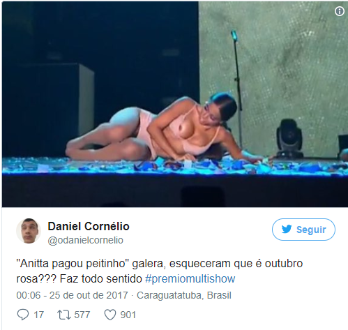Click the retweet arrows icon
The width and height of the screenshot is (348, 330).
point(64,315)
